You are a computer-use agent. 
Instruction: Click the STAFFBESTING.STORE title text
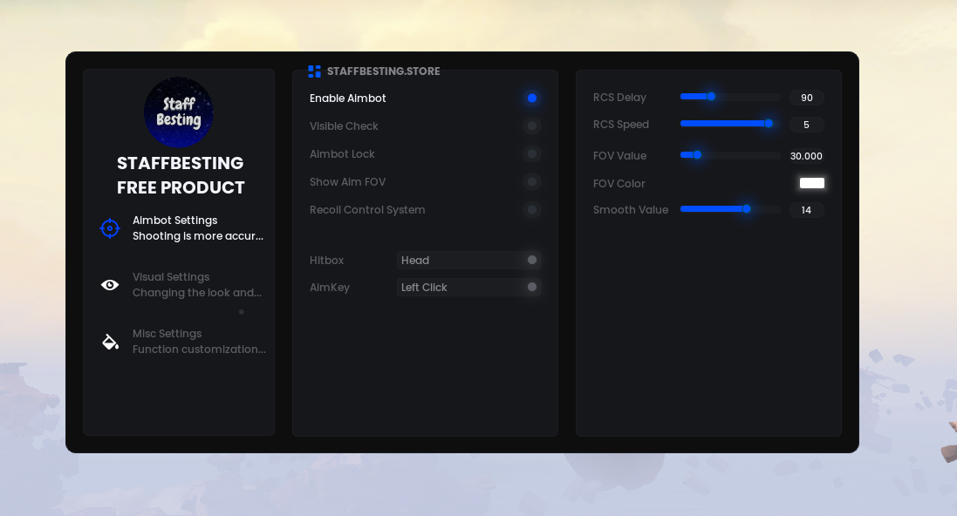coord(383,71)
